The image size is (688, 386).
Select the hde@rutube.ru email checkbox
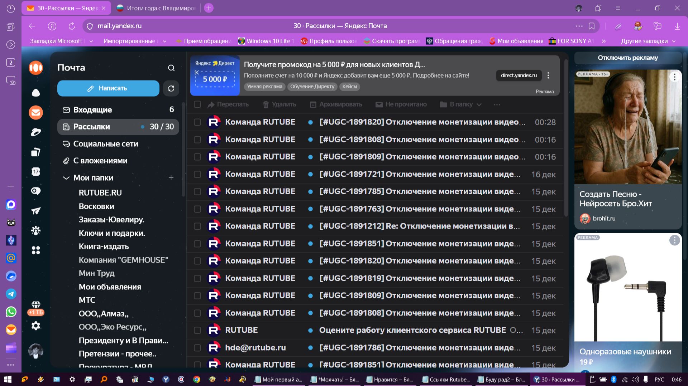point(197,348)
